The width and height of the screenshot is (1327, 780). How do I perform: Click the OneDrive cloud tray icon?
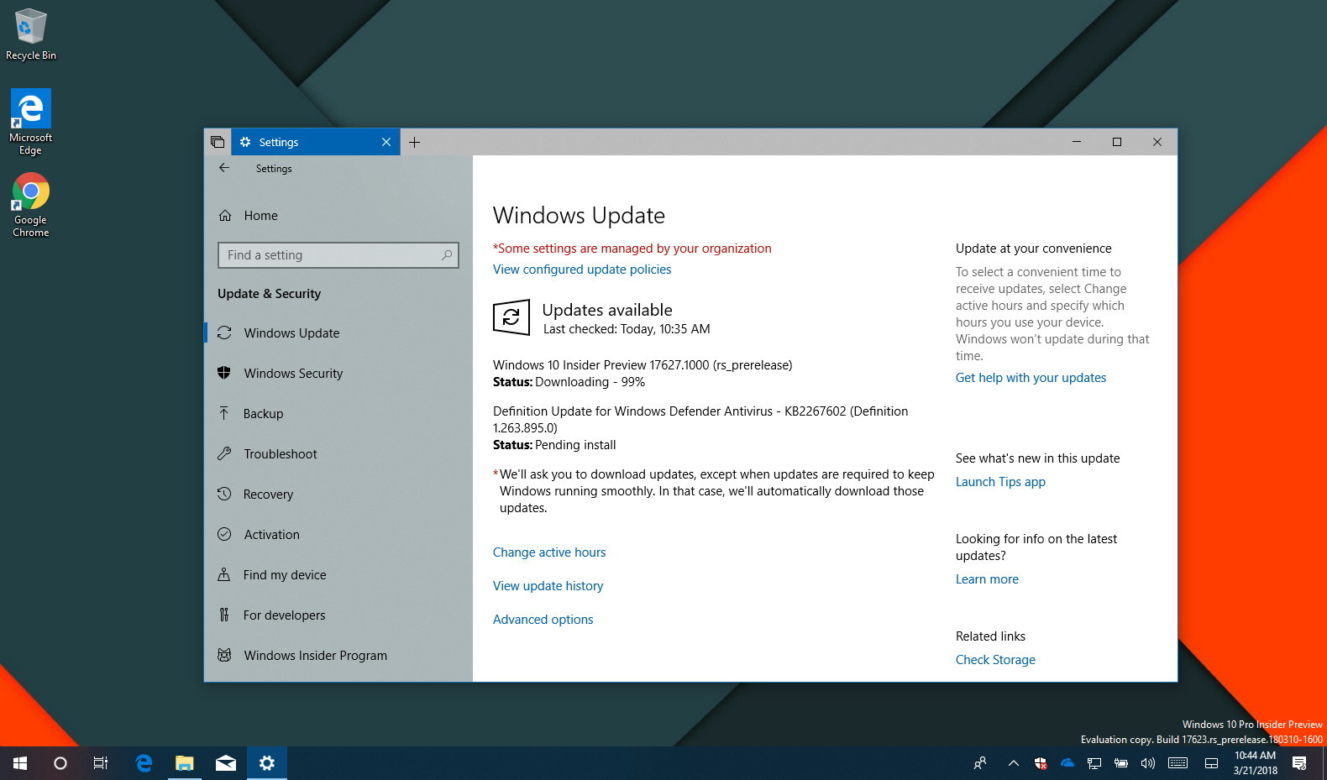click(x=1067, y=763)
